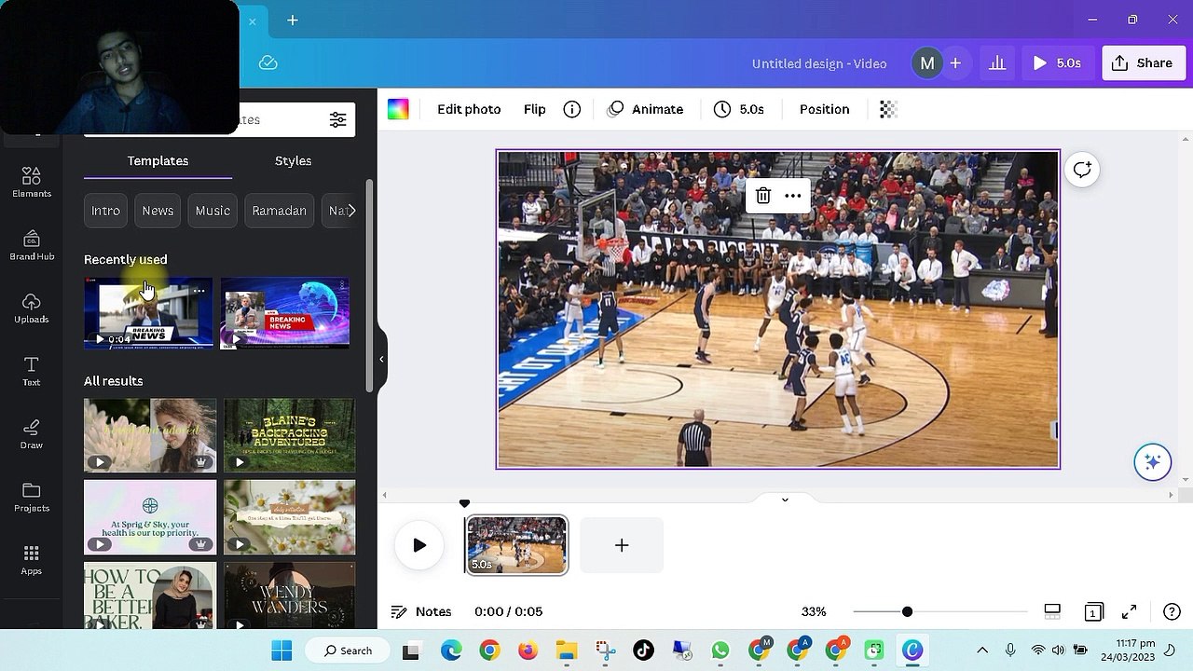Viewport: 1193px width, 671px height.
Task: Click the Info icon in the toolbar
Action: tap(572, 109)
